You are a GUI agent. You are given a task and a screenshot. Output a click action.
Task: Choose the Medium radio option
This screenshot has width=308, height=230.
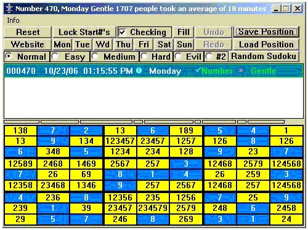[x=95, y=57]
